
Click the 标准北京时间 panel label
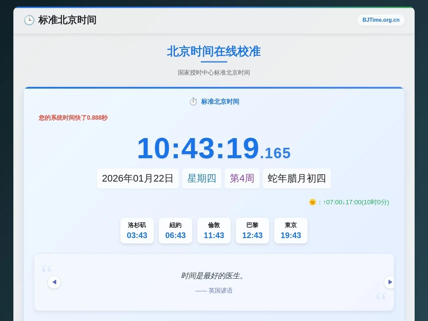(220, 101)
